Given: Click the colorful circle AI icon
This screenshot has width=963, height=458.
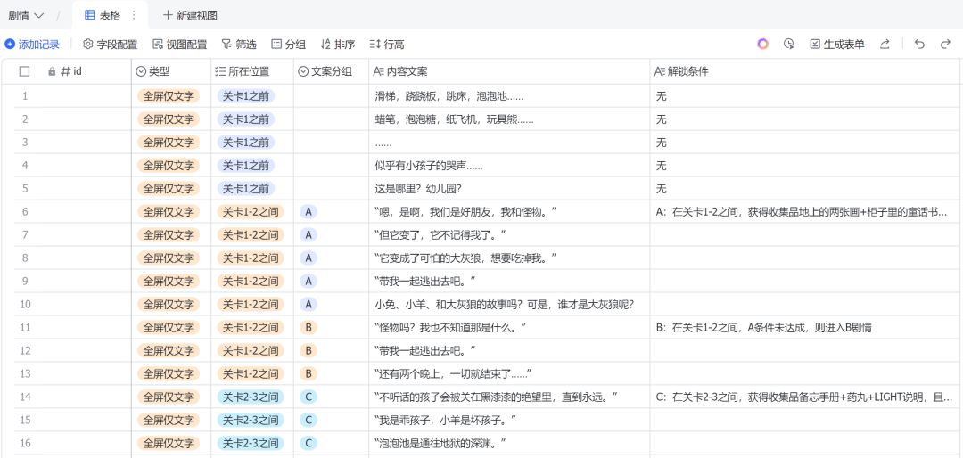Looking at the screenshot, I should click(762, 45).
